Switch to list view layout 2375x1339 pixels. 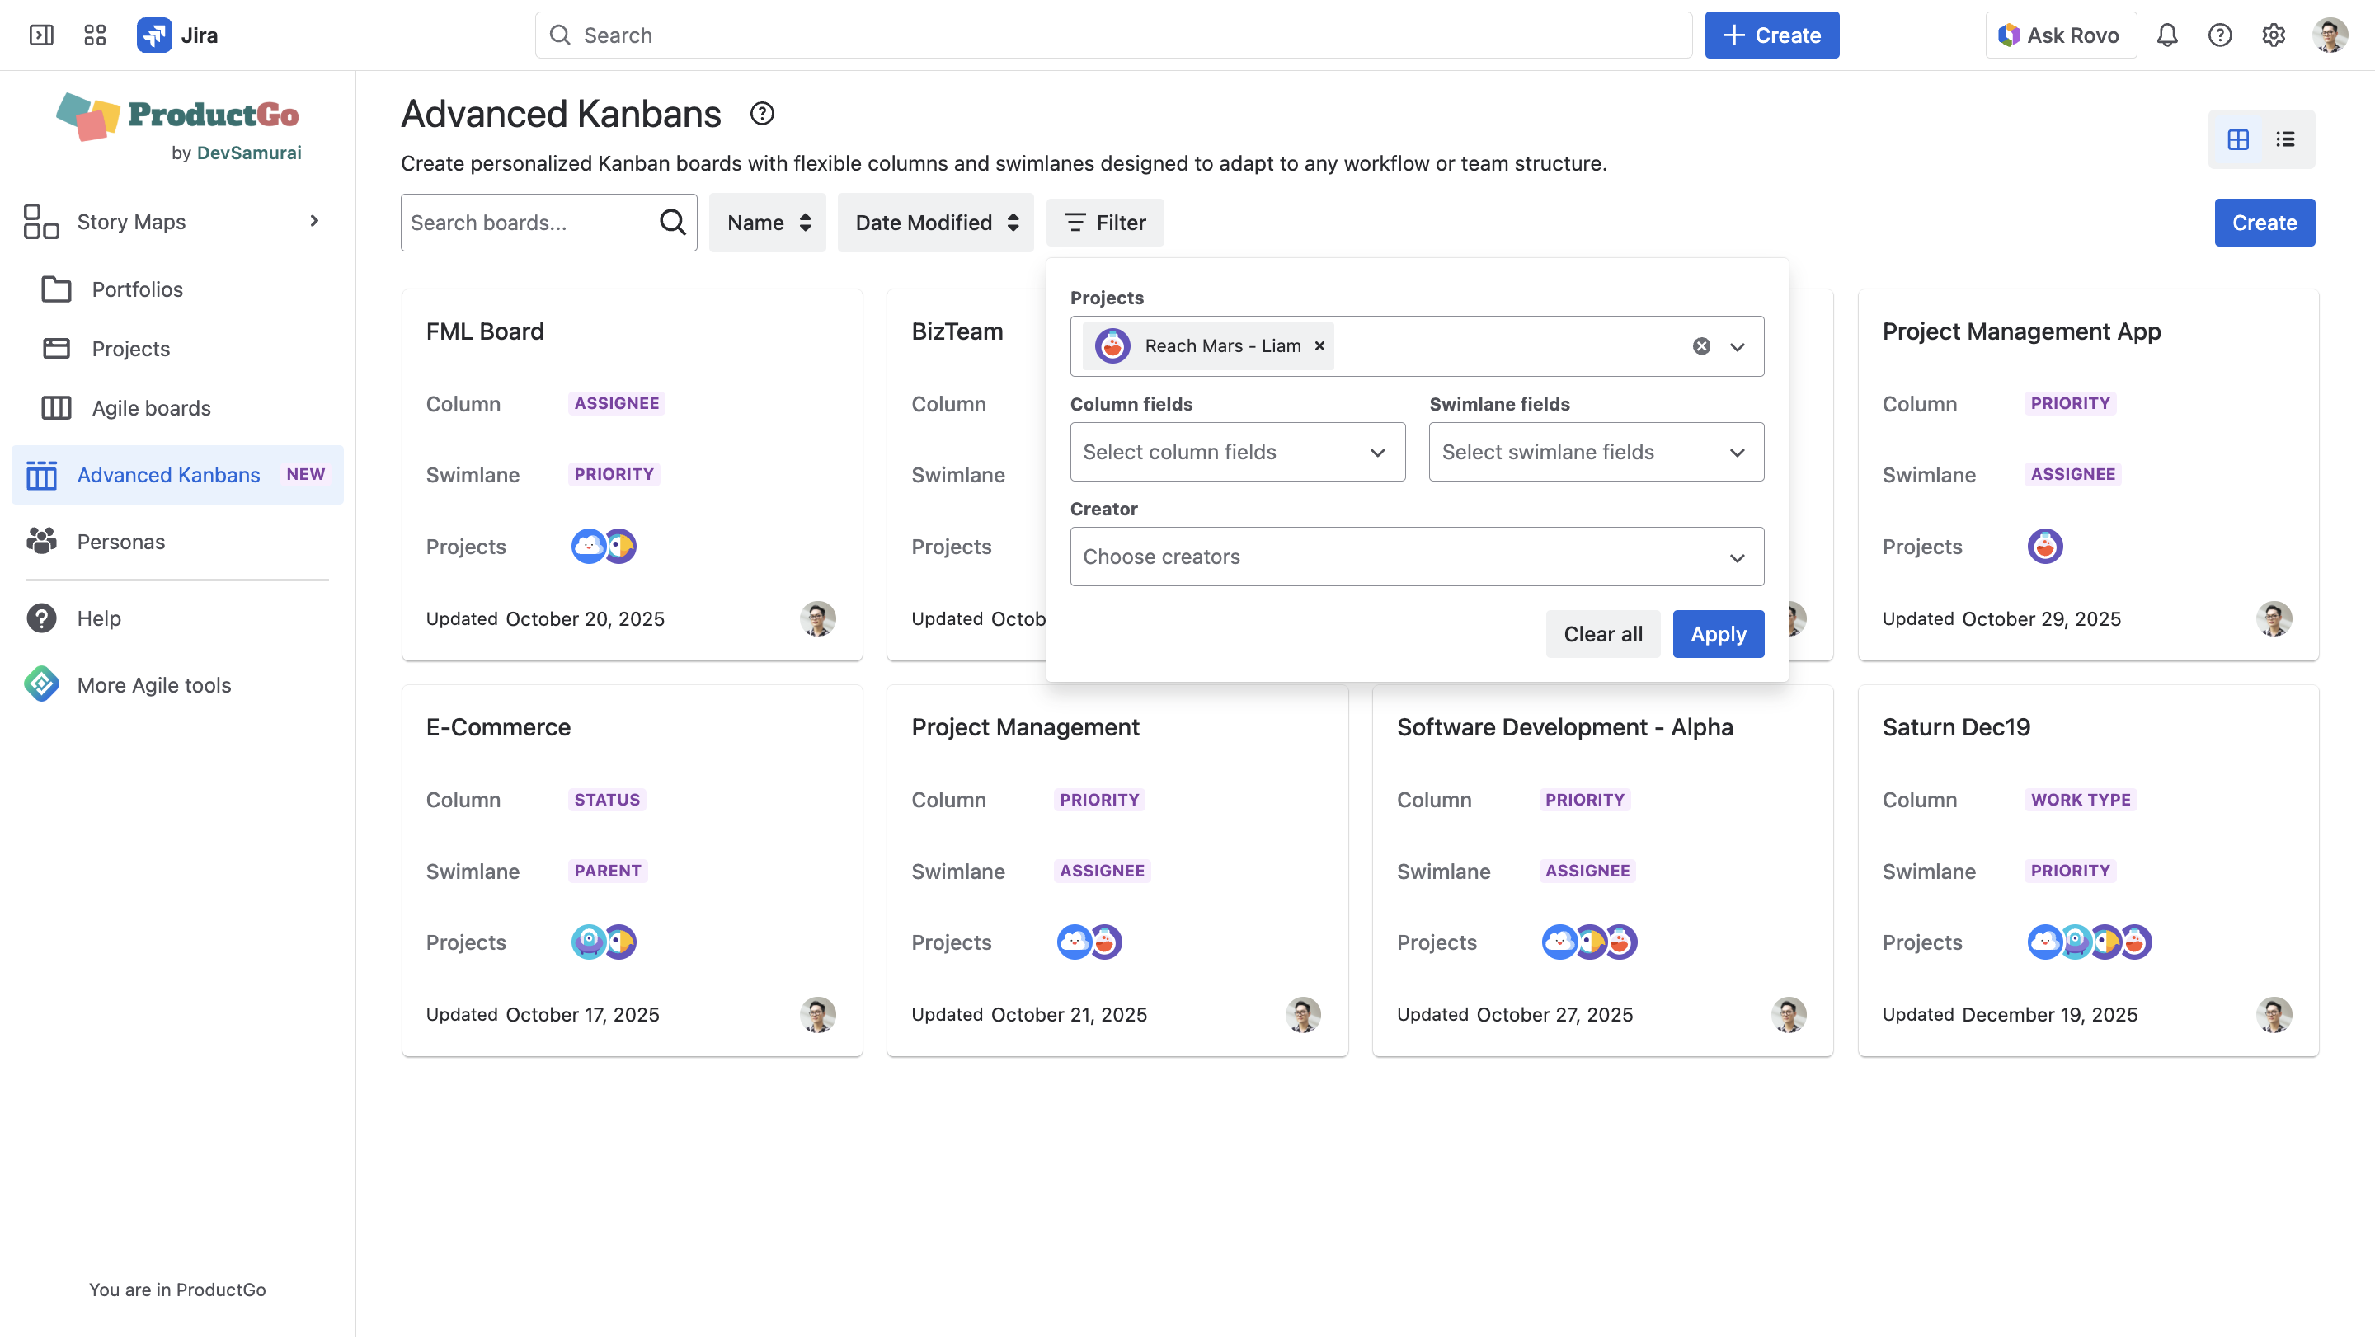[2284, 139]
